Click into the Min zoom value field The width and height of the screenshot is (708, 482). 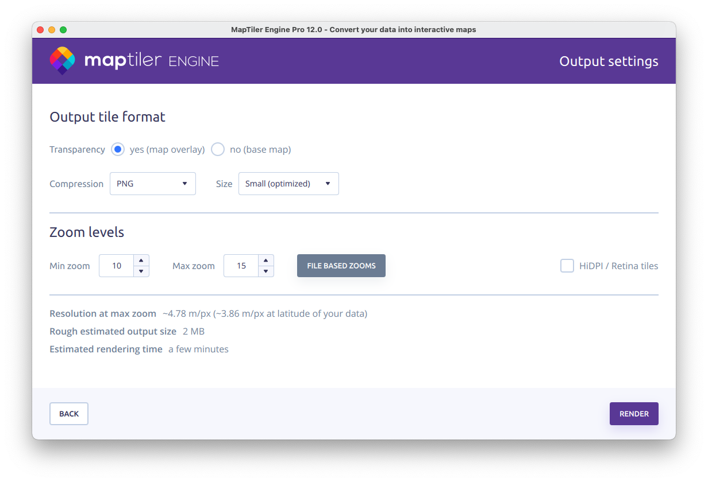coord(117,266)
